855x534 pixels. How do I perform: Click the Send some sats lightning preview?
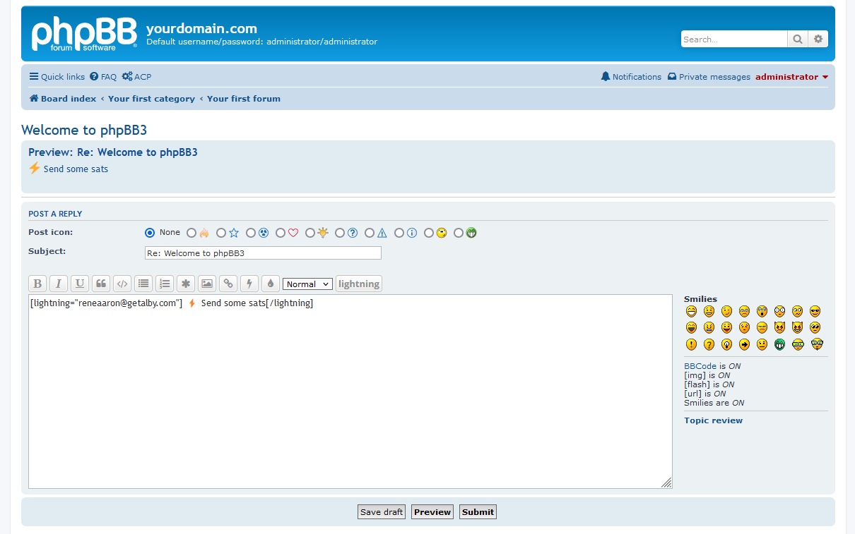coord(69,169)
